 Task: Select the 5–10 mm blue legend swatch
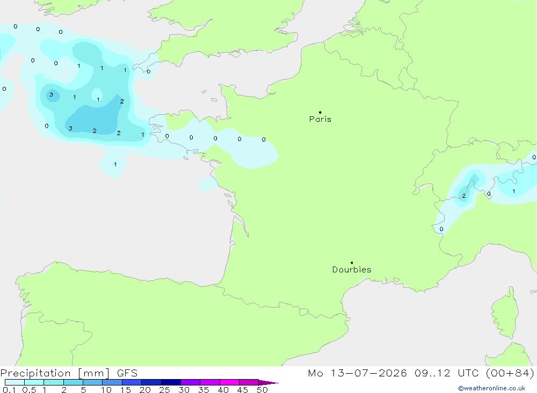[93, 382]
